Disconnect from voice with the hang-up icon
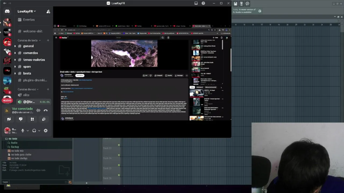This screenshot has height=193, width=344. click(46, 110)
